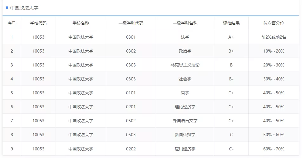This screenshot has height=158, width=302.
Task: Click the 20%~30% percentile cell
Action: coord(274,65)
